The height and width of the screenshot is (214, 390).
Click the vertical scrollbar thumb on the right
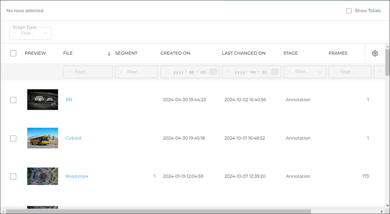(387, 62)
